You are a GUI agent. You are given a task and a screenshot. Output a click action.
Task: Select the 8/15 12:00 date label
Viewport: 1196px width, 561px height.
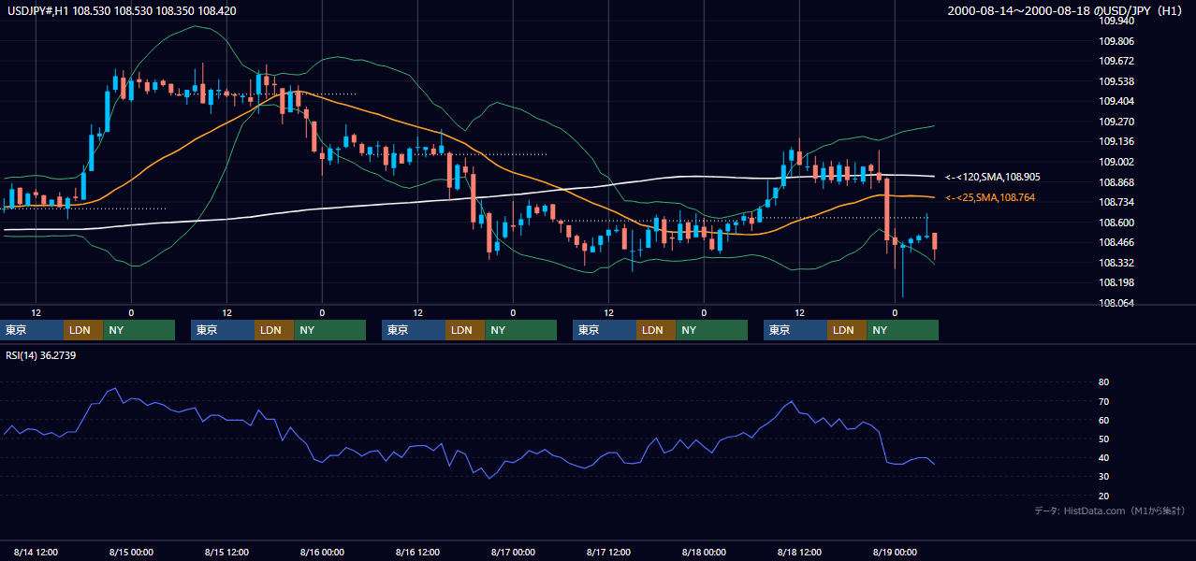227,552
